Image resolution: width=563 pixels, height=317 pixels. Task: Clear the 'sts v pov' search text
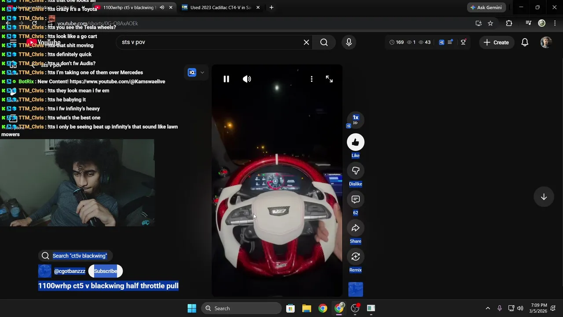click(x=306, y=42)
